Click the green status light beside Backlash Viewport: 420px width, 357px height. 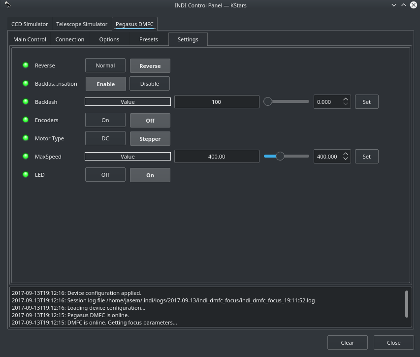click(x=26, y=101)
